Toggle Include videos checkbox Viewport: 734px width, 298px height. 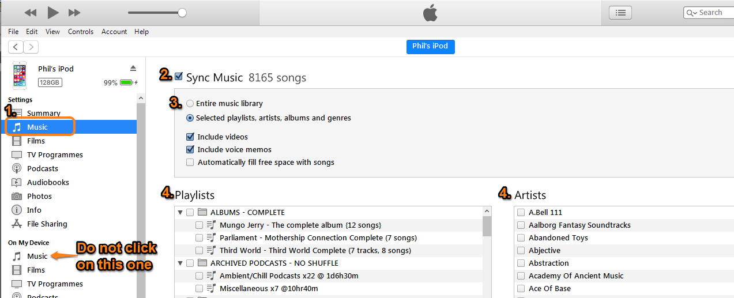coord(190,137)
